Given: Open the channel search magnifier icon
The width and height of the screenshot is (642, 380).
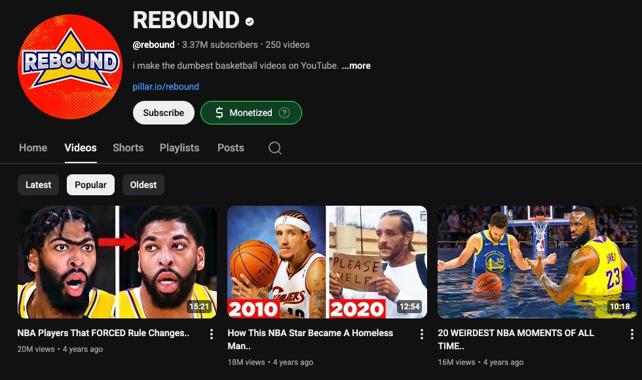Looking at the screenshot, I should (274, 148).
